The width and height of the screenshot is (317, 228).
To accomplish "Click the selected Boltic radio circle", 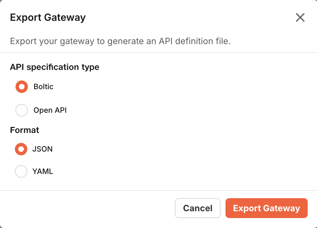I will (x=21, y=87).
